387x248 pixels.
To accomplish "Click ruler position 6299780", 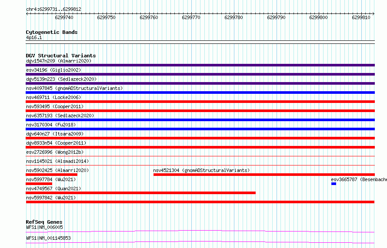I will pyautogui.click(x=234, y=17).
